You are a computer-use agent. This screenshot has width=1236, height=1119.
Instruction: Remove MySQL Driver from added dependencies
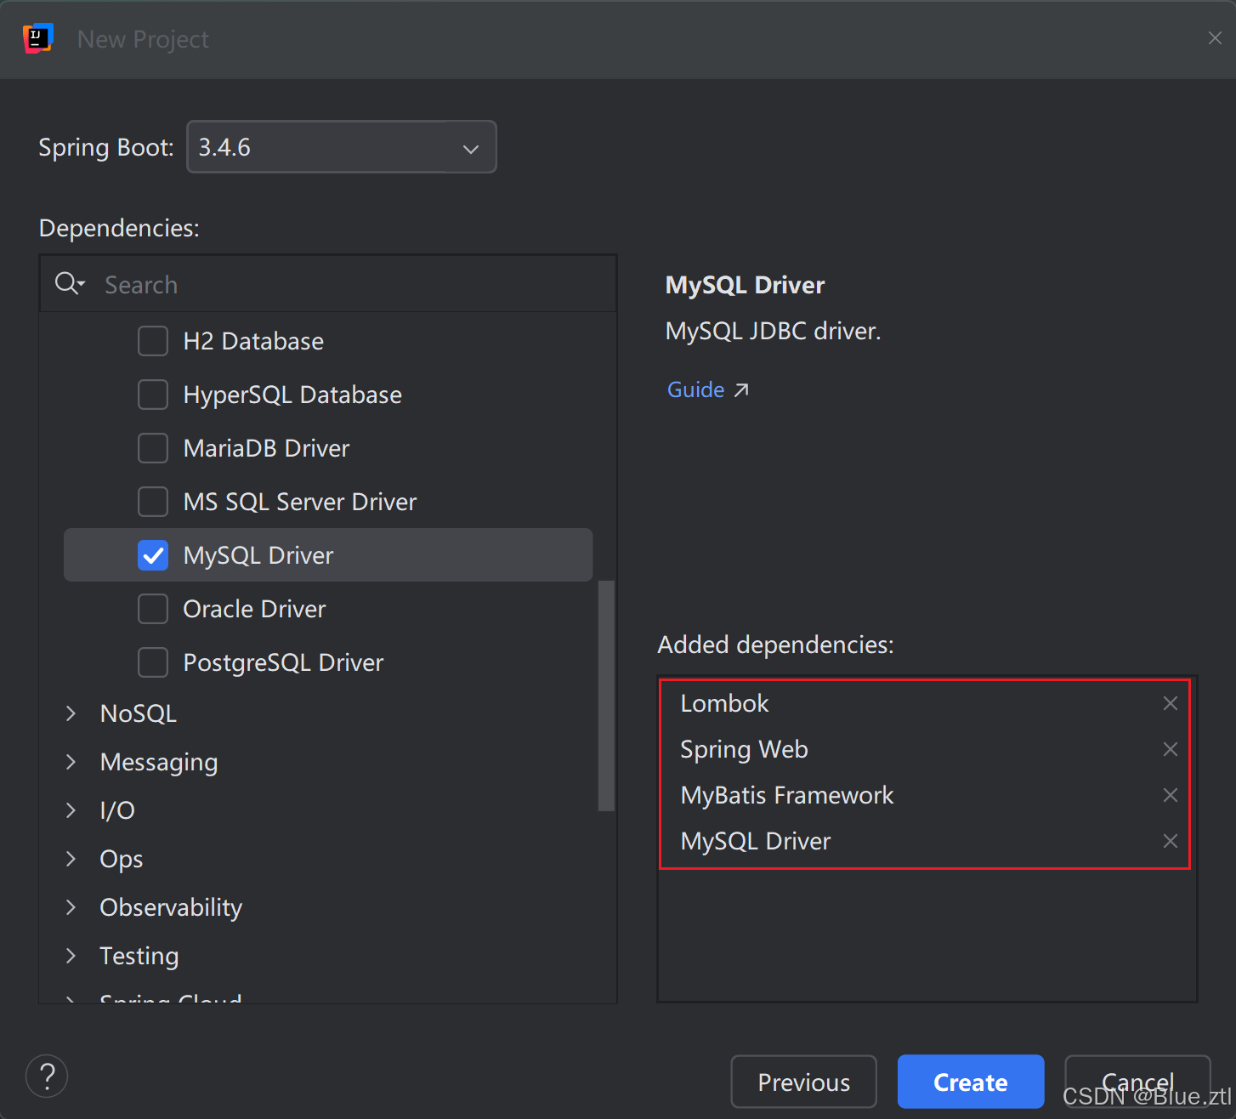(x=1171, y=841)
